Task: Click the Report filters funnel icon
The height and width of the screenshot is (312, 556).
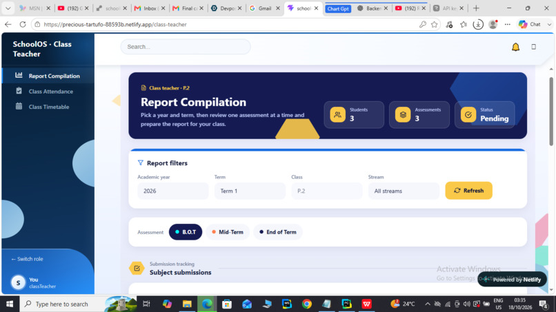Action: point(141,163)
